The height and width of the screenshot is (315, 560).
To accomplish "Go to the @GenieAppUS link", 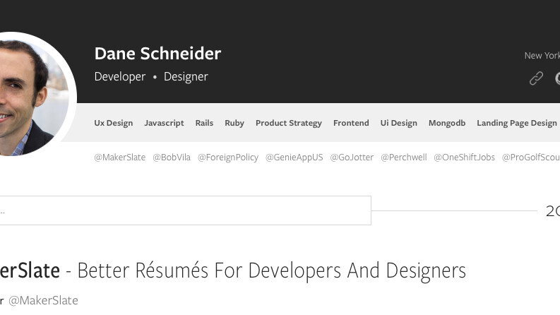I will pos(294,157).
